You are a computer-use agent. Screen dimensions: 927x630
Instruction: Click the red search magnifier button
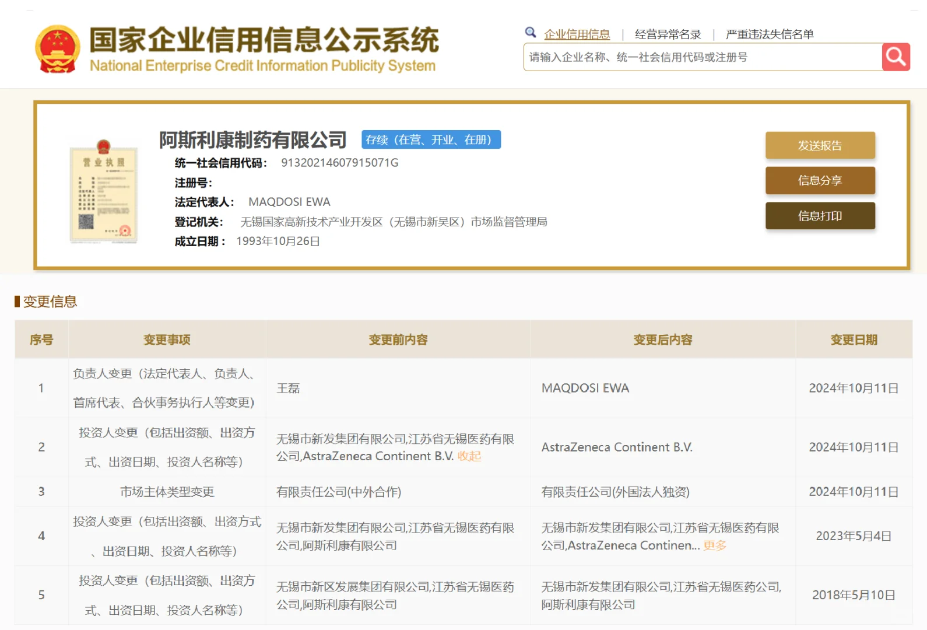pyautogui.click(x=896, y=57)
